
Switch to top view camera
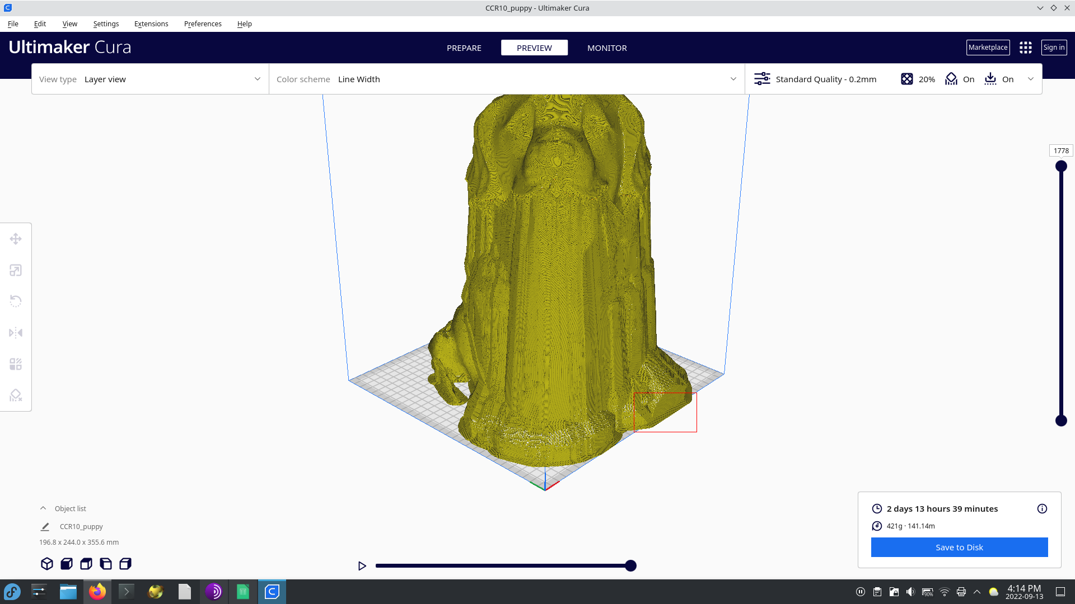click(x=86, y=564)
